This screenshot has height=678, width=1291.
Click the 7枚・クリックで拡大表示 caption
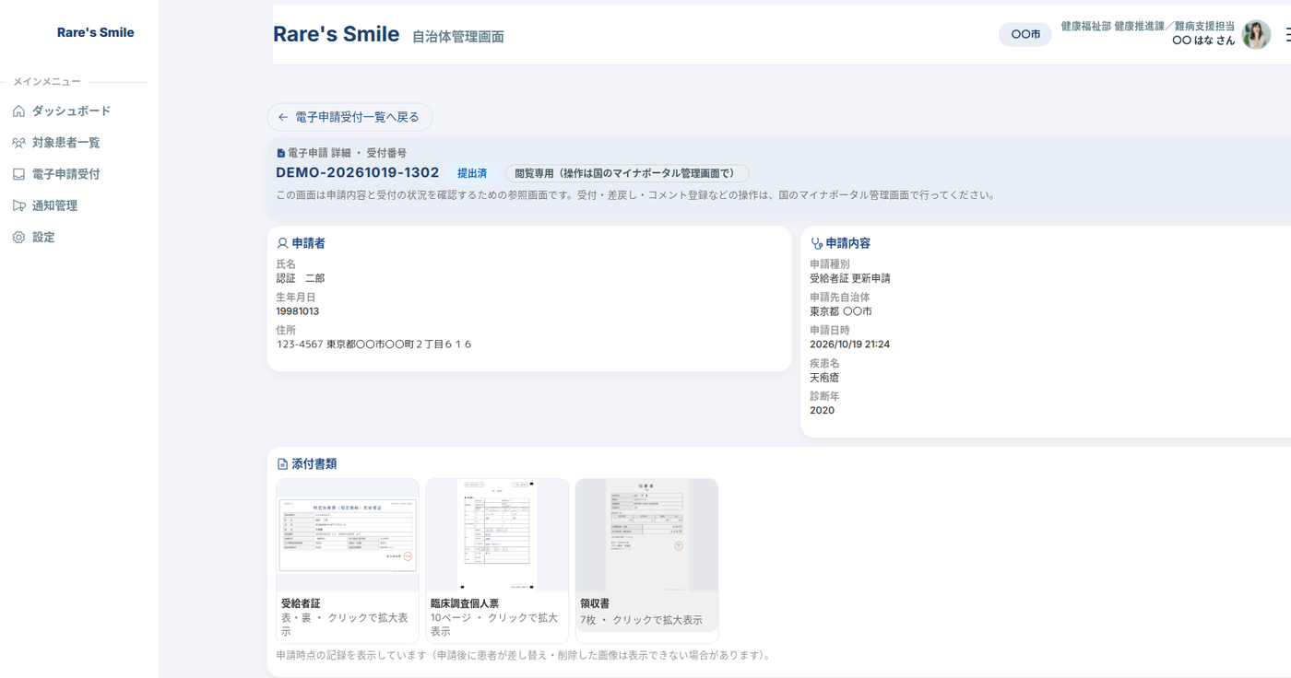pos(642,621)
